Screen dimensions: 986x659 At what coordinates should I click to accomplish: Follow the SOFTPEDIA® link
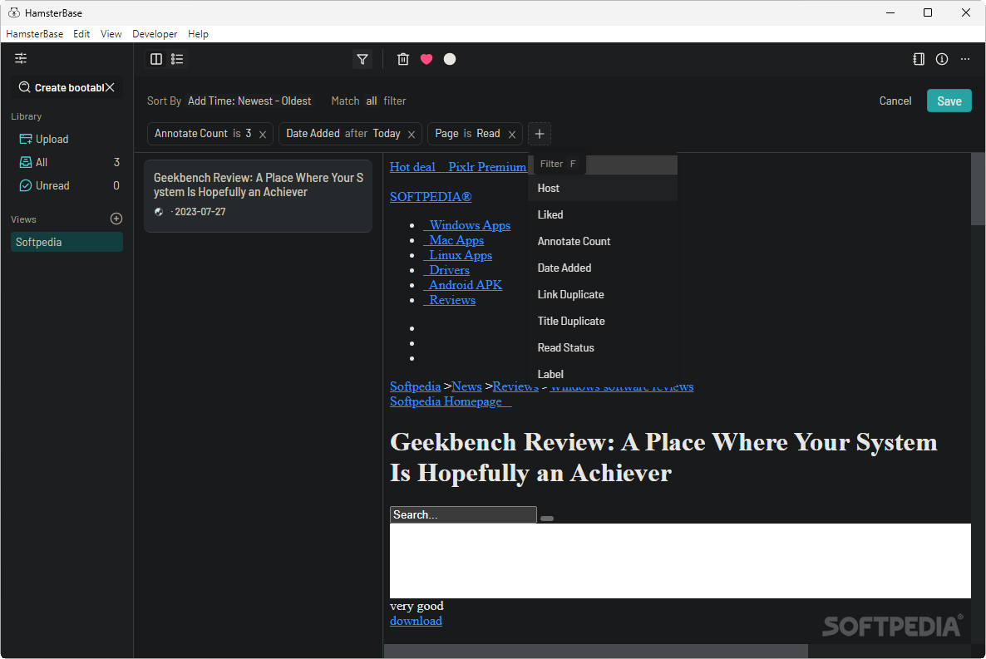(431, 197)
